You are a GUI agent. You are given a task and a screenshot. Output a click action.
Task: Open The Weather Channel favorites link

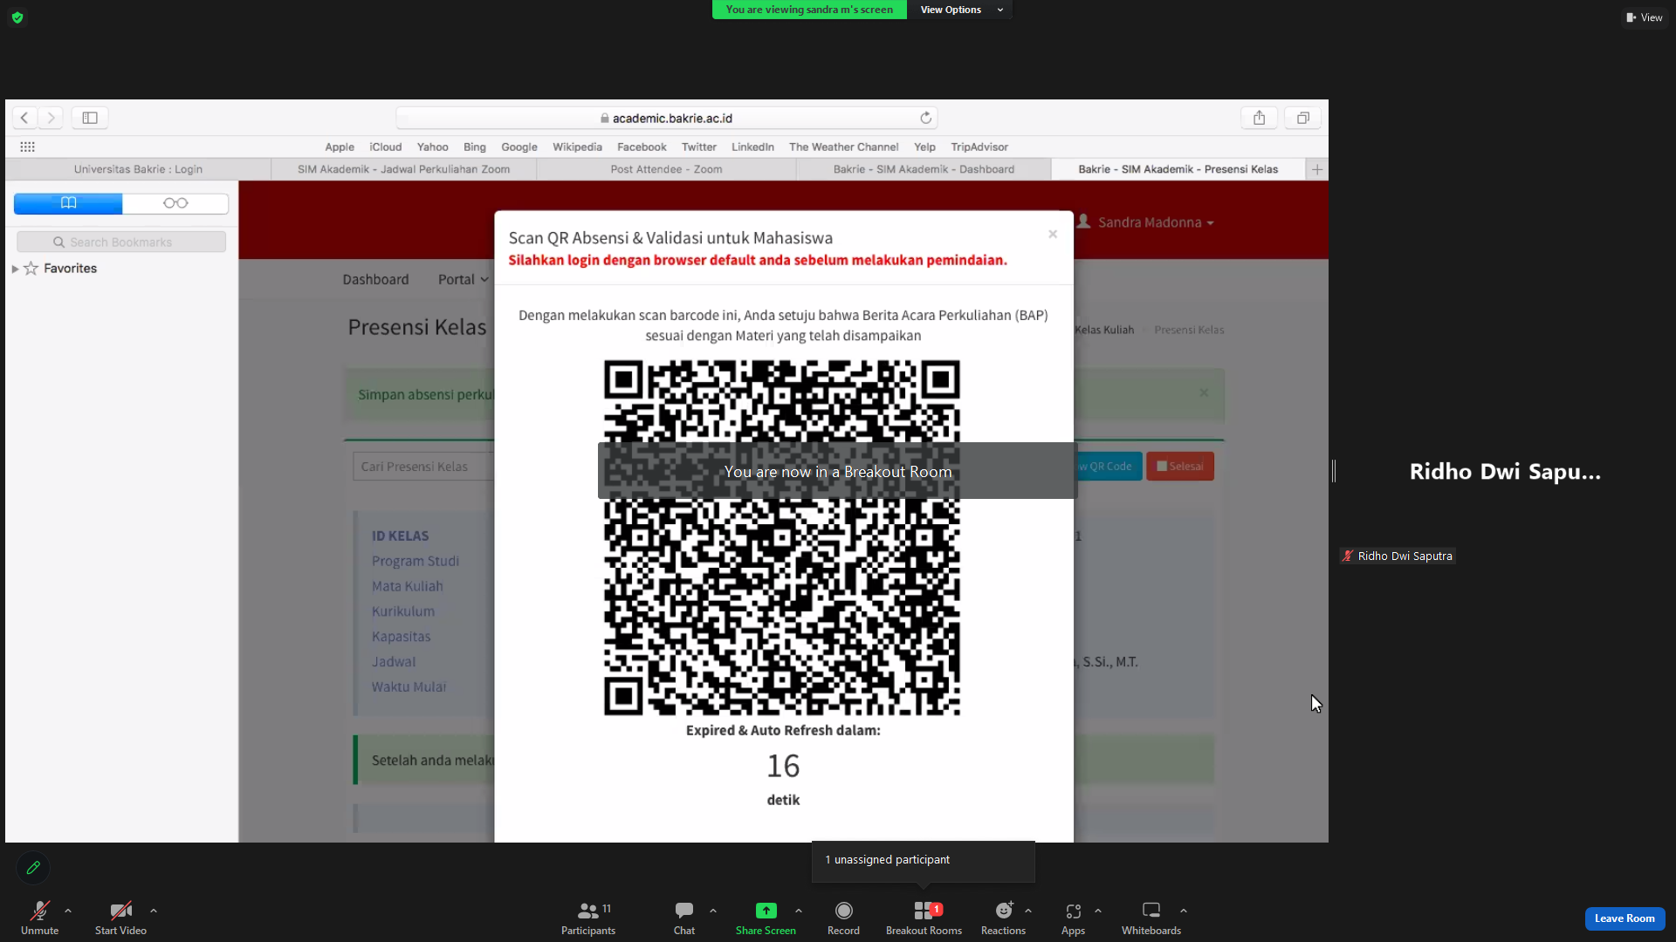pyautogui.click(x=843, y=147)
